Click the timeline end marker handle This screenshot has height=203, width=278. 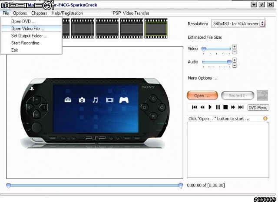coord(181,186)
